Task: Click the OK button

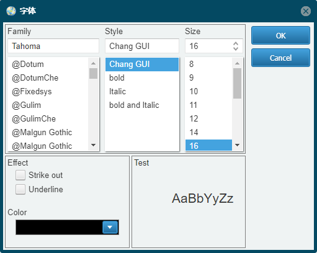Action: tap(280, 35)
